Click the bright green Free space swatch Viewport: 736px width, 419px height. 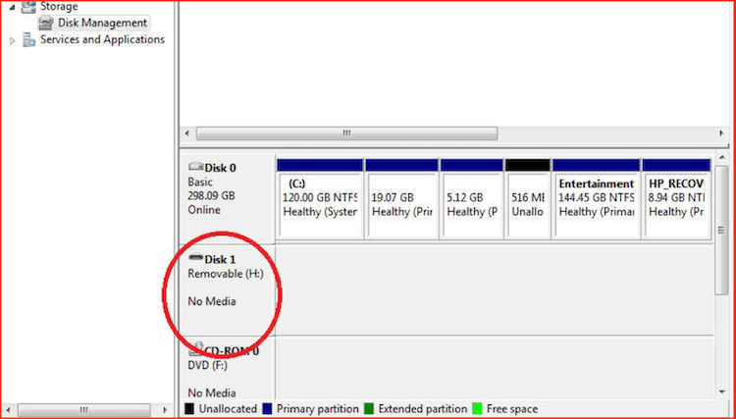pyautogui.click(x=477, y=408)
